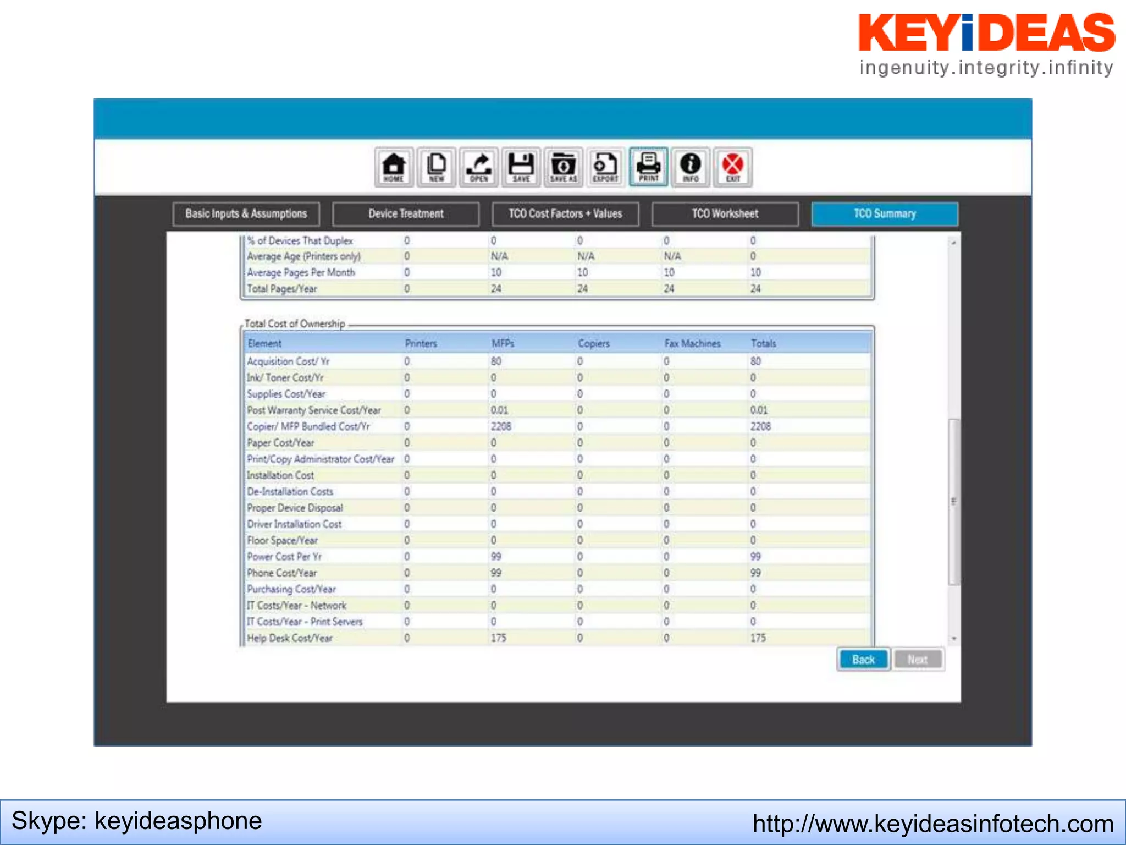Image resolution: width=1126 pixels, height=845 pixels.
Task: Click the Home toolbar icon
Action: (394, 167)
